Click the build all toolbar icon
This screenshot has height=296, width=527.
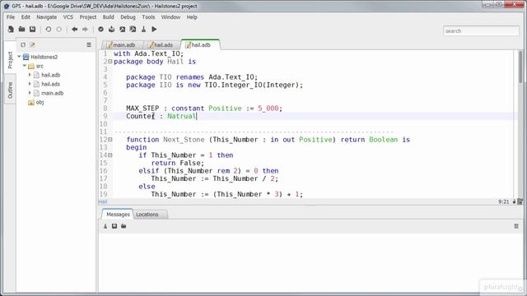click(112, 30)
